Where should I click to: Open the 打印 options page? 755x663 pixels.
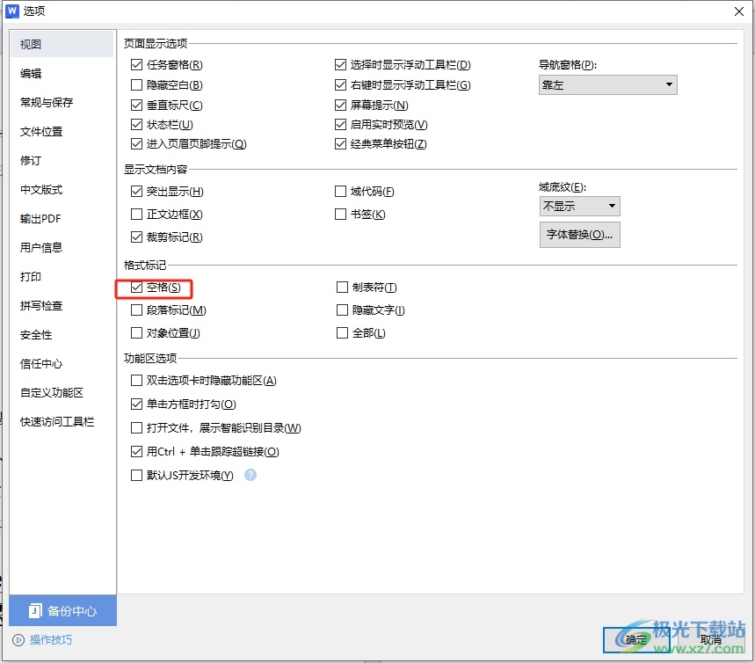(x=62, y=277)
